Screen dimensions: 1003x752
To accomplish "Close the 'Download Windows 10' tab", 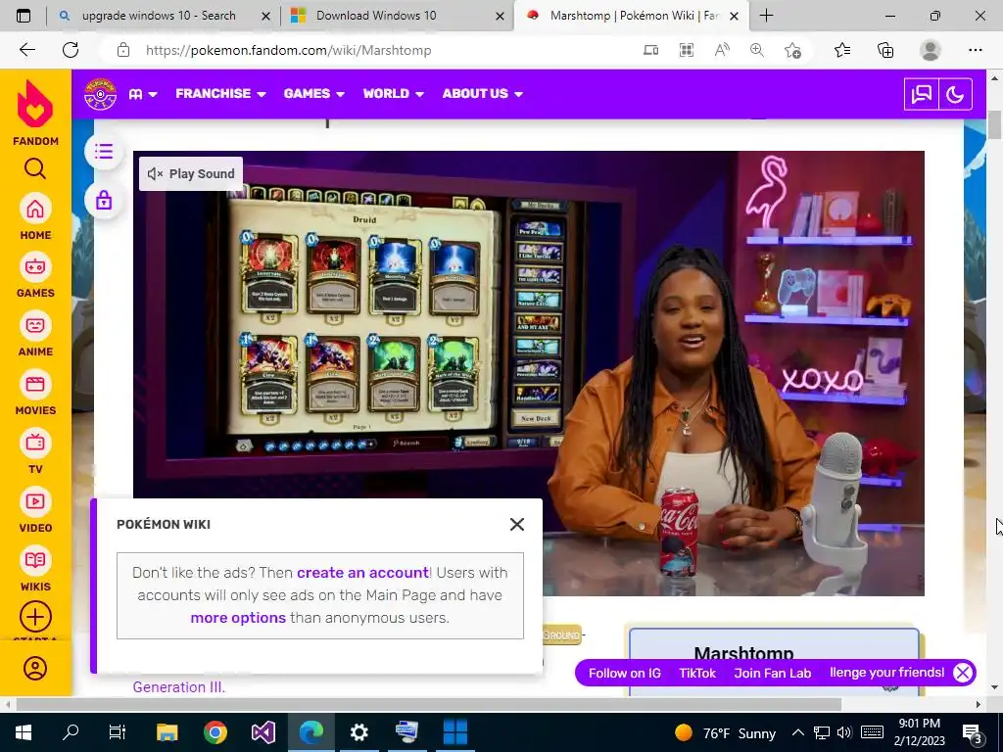I will tap(501, 16).
